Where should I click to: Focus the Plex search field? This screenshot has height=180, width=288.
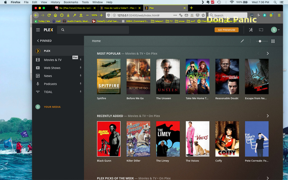(93, 30)
